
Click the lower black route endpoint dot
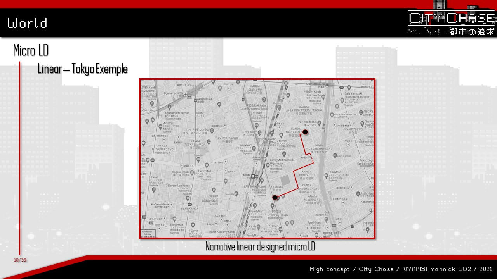[x=275, y=198]
